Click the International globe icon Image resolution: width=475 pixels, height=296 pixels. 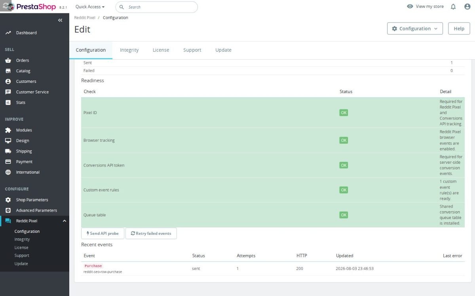pyautogui.click(x=8, y=172)
